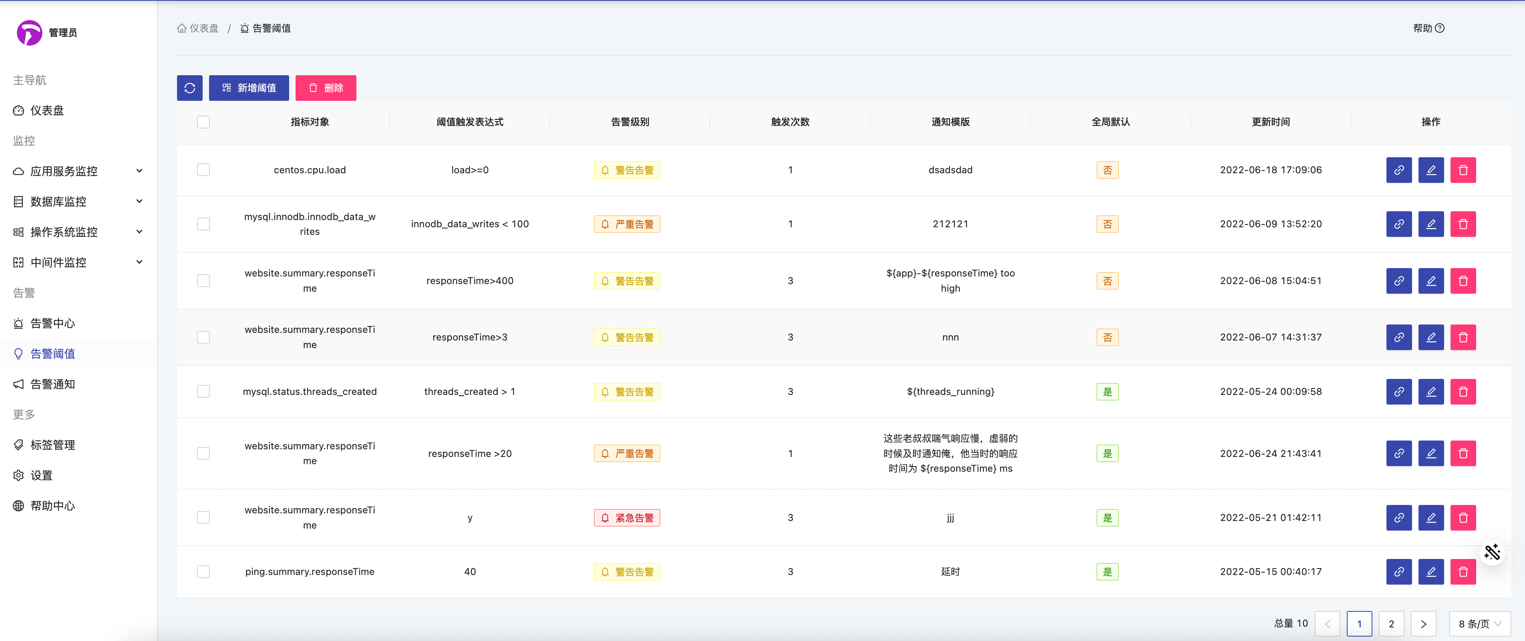
Task: Select 告警阈值 in the sidebar
Action: (78, 354)
